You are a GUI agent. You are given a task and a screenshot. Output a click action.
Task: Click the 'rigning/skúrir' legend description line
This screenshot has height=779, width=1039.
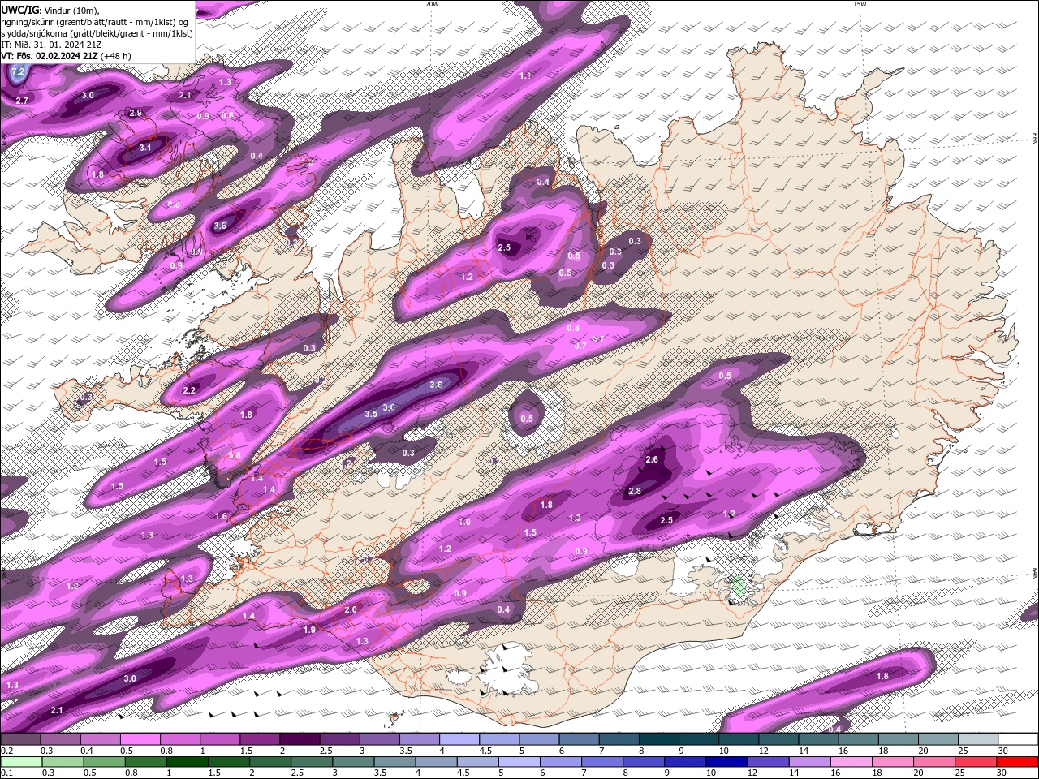tap(96, 22)
